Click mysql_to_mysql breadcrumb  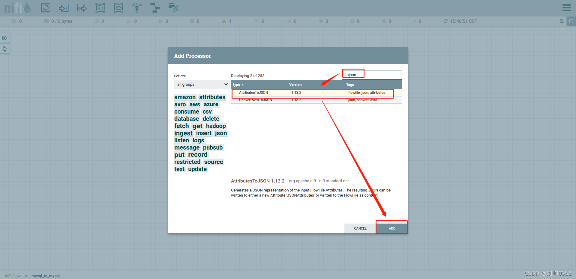point(46,276)
